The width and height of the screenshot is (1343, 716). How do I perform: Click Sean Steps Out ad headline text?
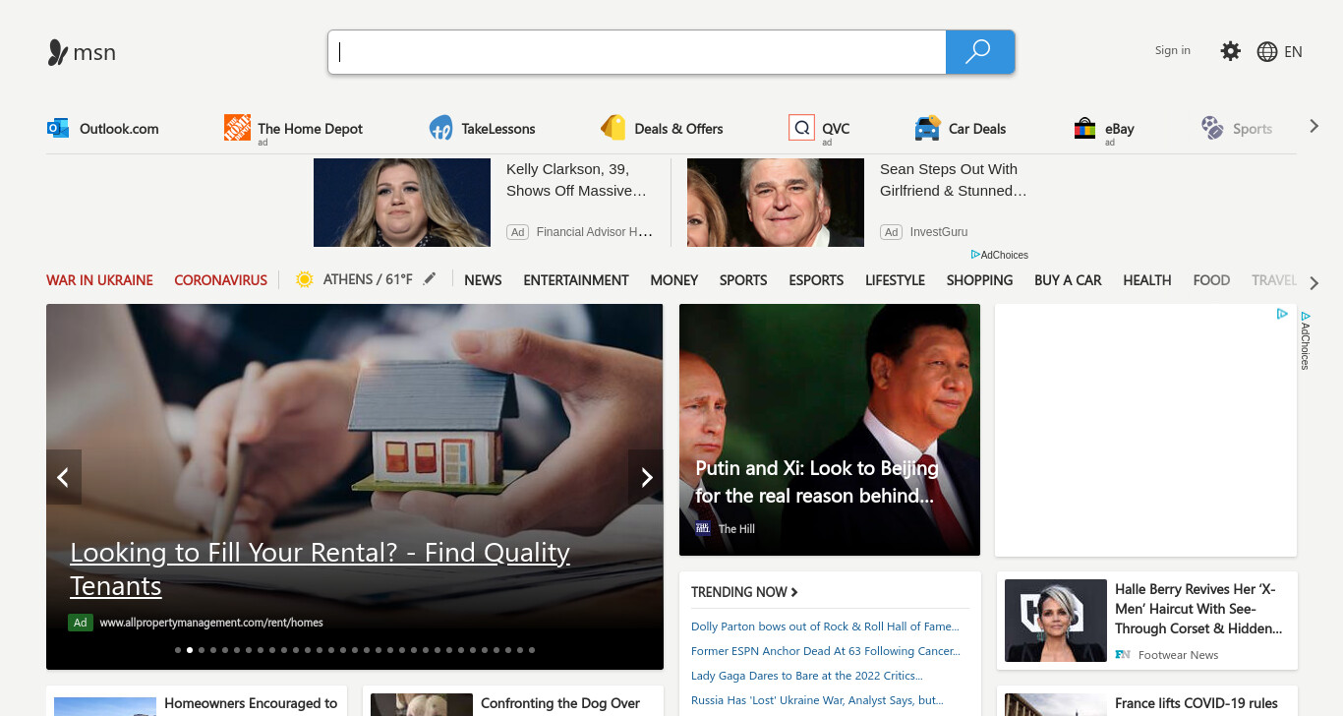(x=954, y=180)
